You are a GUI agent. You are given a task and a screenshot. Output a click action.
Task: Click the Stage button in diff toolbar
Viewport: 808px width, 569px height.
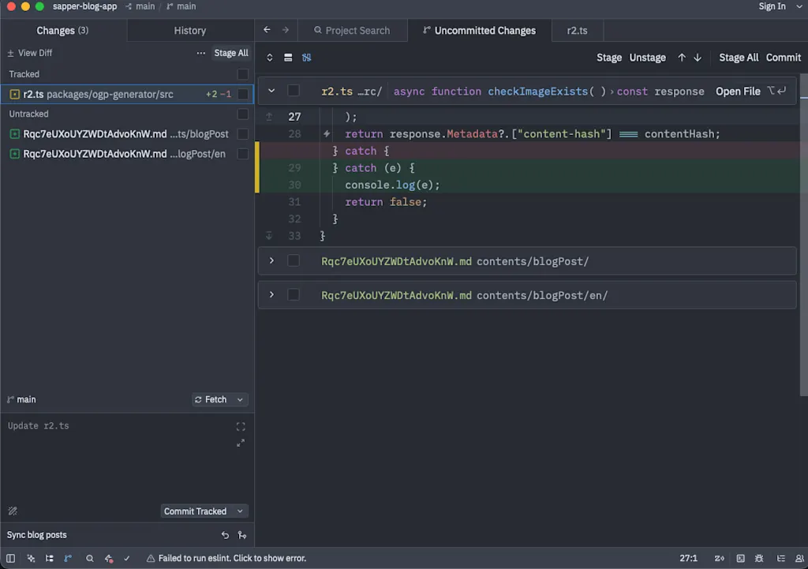609,58
